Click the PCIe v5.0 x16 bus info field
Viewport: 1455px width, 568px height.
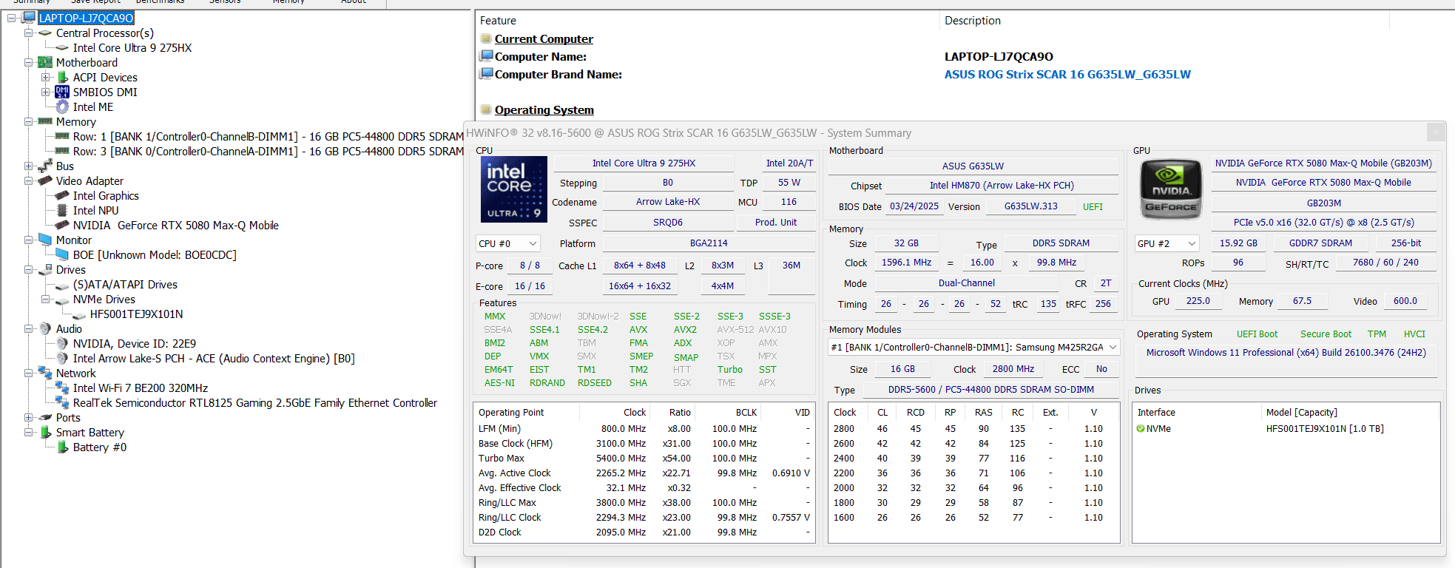[x=1323, y=223]
